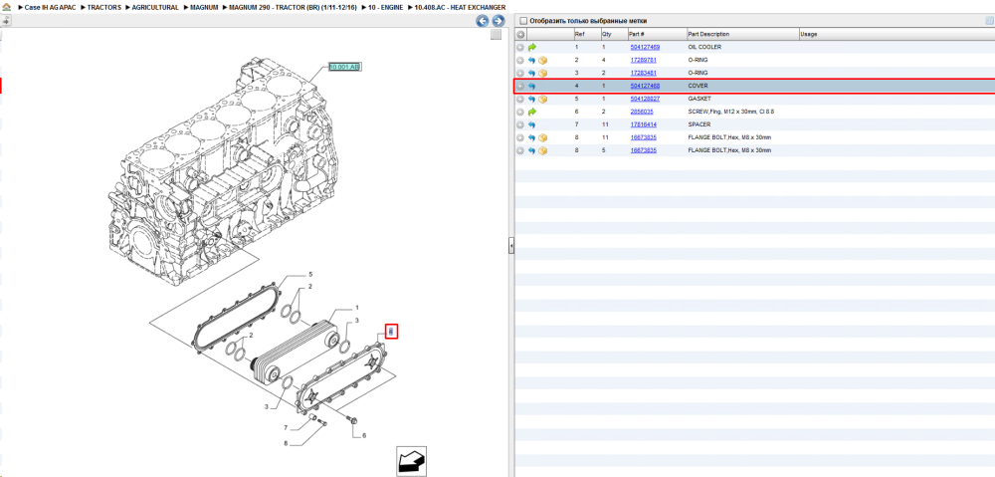Viewport: 995px width, 477px height.
Task: Collapse the diagram panel with splitter arrow
Action: [x=510, y=246]
